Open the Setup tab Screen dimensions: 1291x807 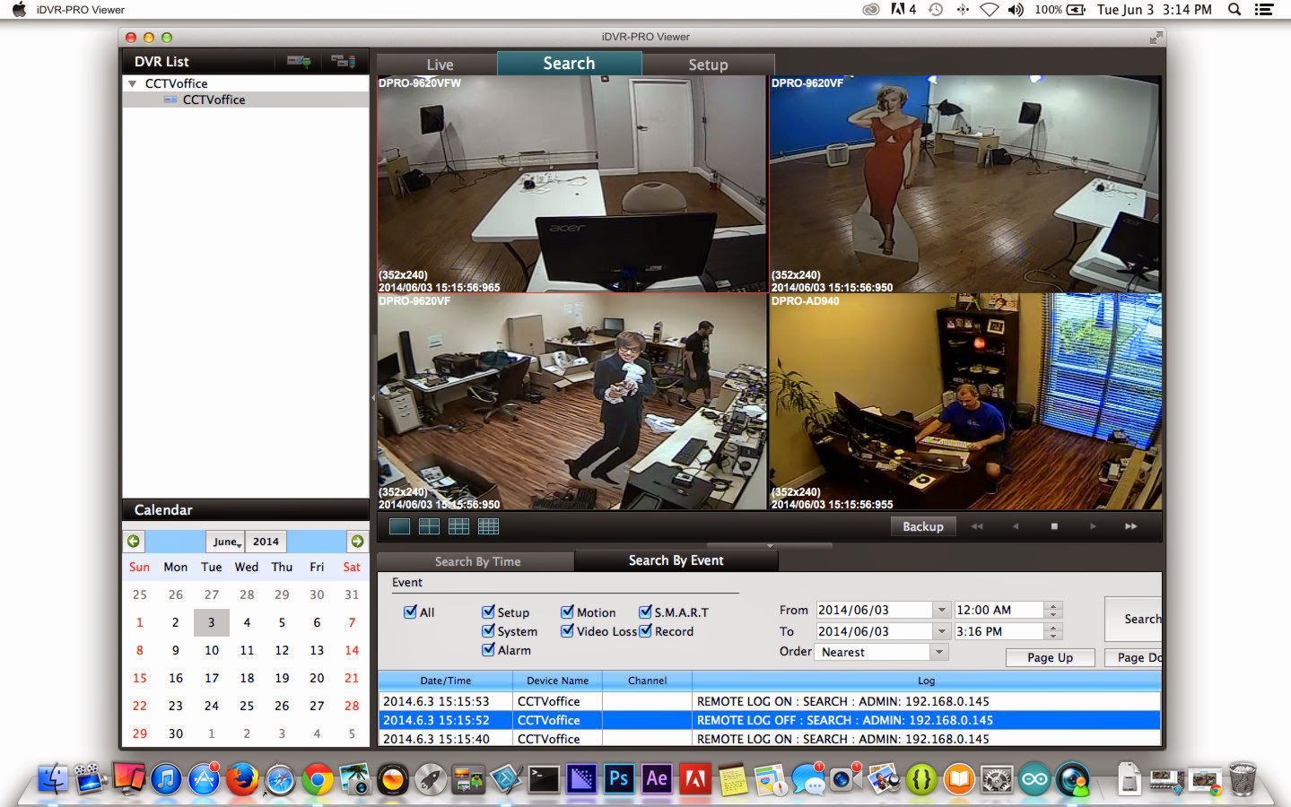[x=708, y=65]
